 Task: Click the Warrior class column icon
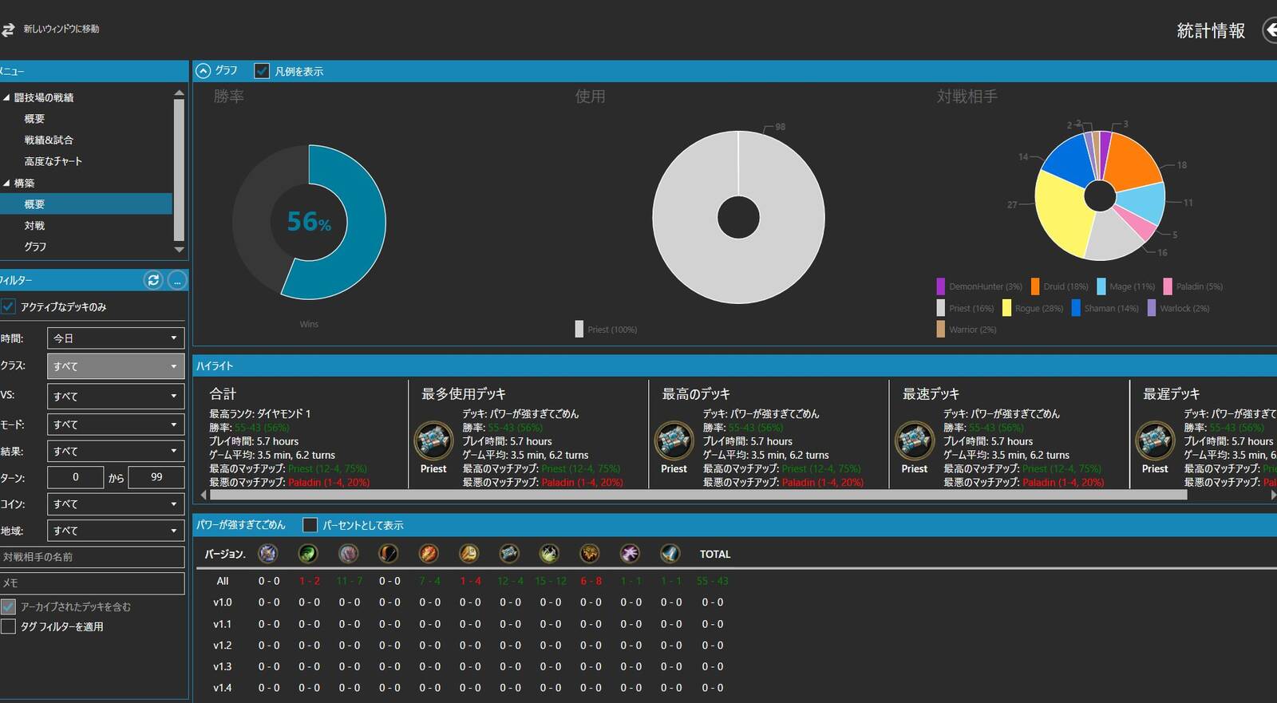pos(670,553)
